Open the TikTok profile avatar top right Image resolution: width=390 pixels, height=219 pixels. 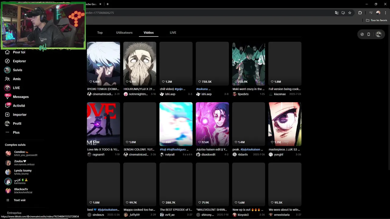coord(379,34)
